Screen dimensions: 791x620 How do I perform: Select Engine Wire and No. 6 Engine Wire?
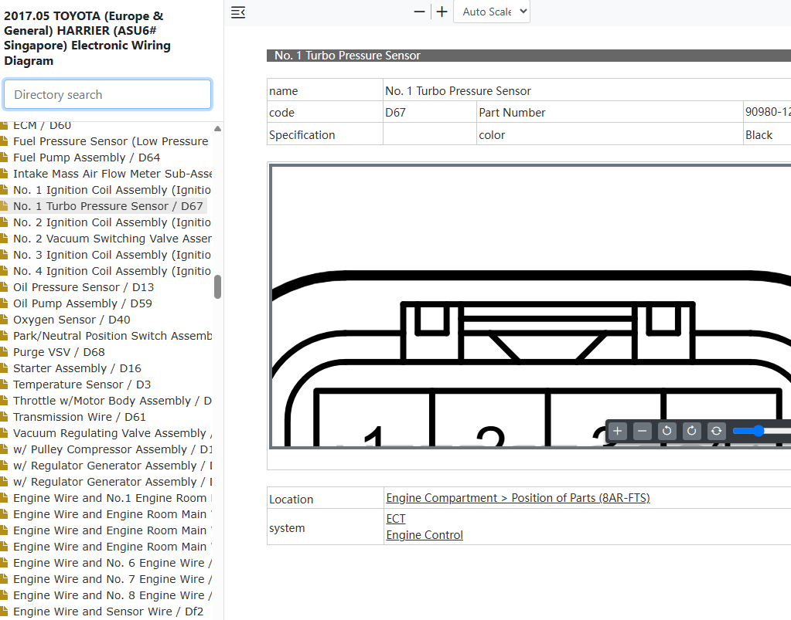coord(112,563)
